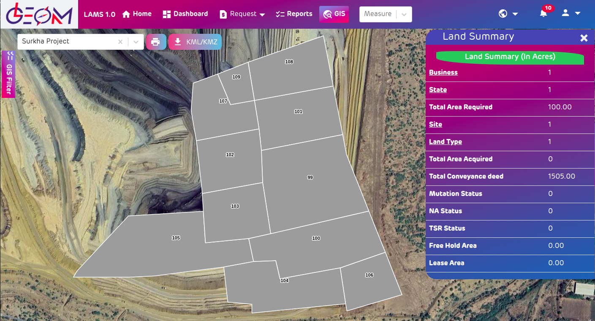Close the Land Summary panel

tap(584, 38)
